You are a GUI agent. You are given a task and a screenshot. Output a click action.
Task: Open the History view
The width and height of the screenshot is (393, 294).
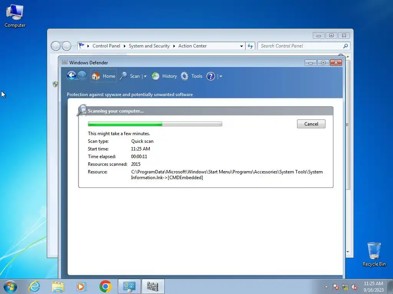164,76
